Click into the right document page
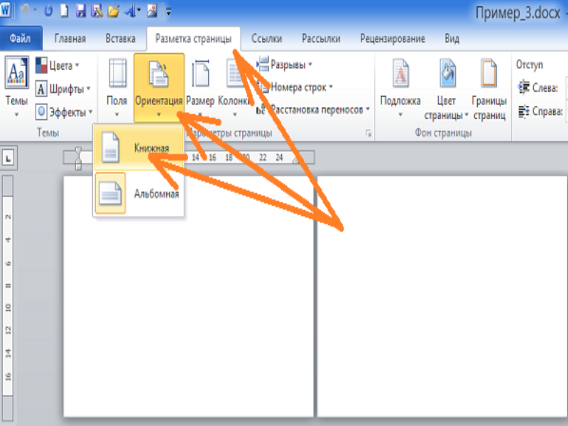The height and width of the screenshot is (426, 568). tap(442, 296)
